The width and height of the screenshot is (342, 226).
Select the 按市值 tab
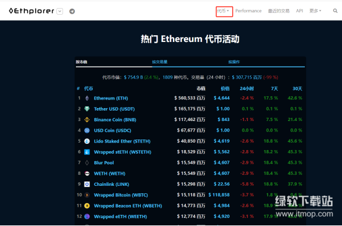81,62
